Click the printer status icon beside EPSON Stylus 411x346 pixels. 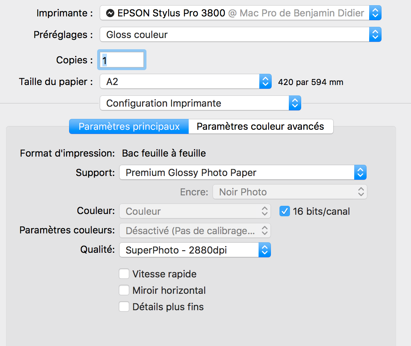[x=110, y=13]
